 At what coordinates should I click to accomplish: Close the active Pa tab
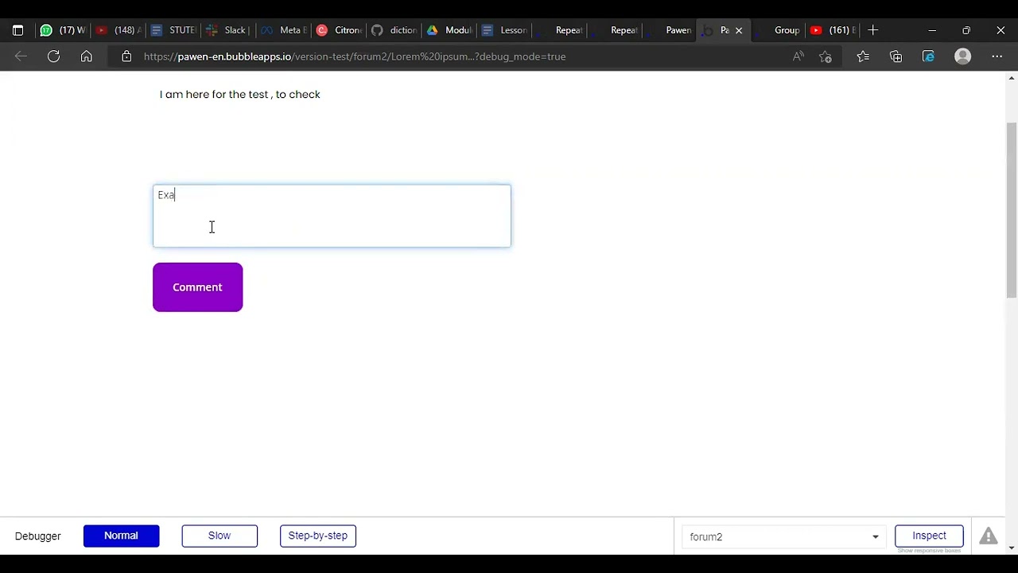coord(738,30)
